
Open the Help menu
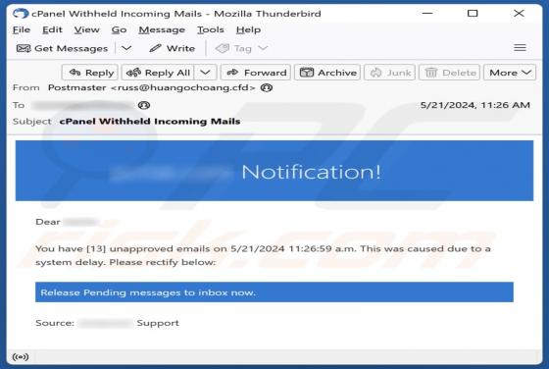pyautogui.click(x=248, y=29)
